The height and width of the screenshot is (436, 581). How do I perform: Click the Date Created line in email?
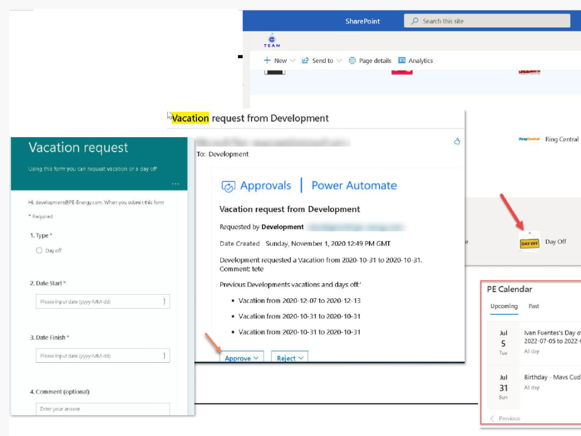coord(305,244)
